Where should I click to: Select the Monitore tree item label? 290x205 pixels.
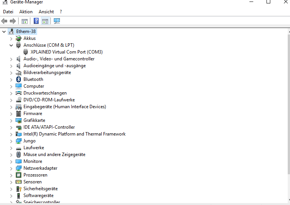(33, 161)
